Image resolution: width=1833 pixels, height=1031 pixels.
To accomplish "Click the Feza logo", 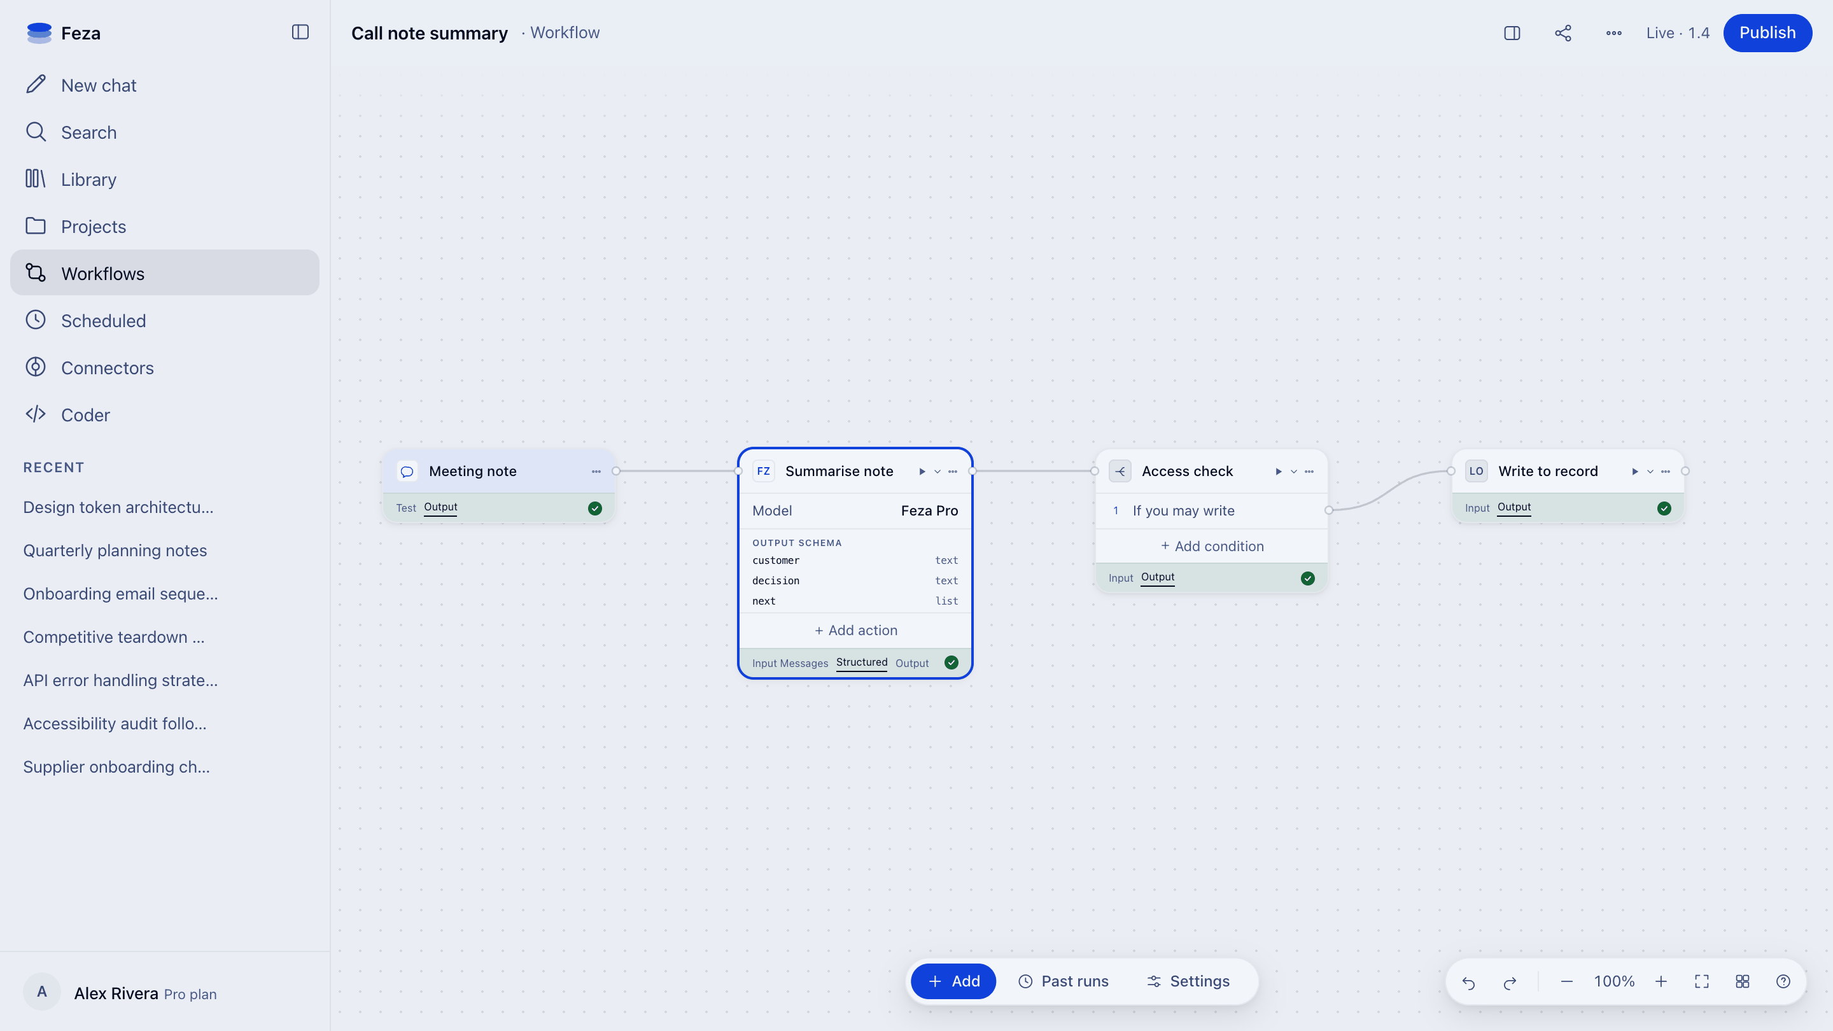I will click(x=39, y=32).
